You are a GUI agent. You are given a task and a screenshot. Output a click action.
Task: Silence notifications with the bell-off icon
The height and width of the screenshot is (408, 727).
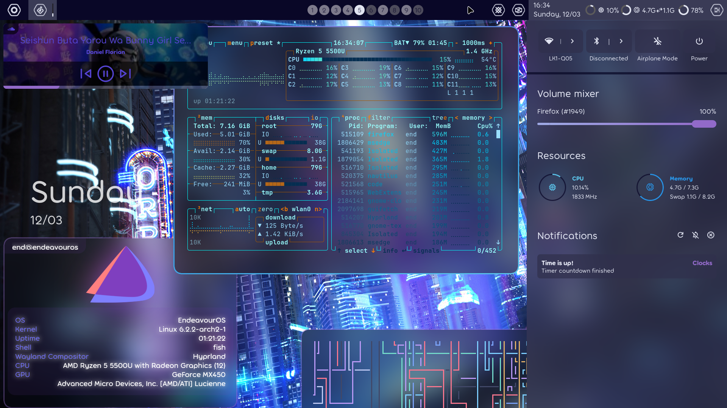coord(696,235)
